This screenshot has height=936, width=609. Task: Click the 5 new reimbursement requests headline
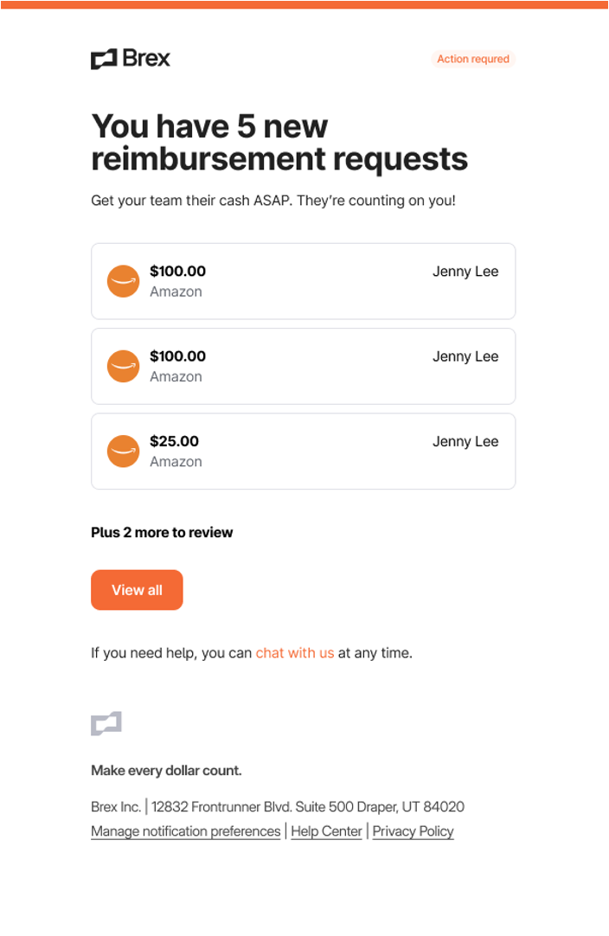tap(279, 143)
